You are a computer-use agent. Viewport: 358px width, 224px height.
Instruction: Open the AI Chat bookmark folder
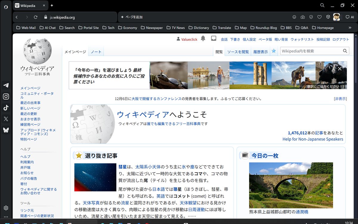pos(47,27)
